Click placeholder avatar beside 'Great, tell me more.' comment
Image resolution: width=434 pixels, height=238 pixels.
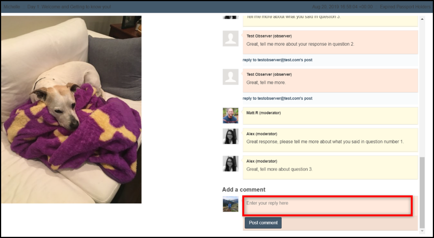click(x=231, y=77)
